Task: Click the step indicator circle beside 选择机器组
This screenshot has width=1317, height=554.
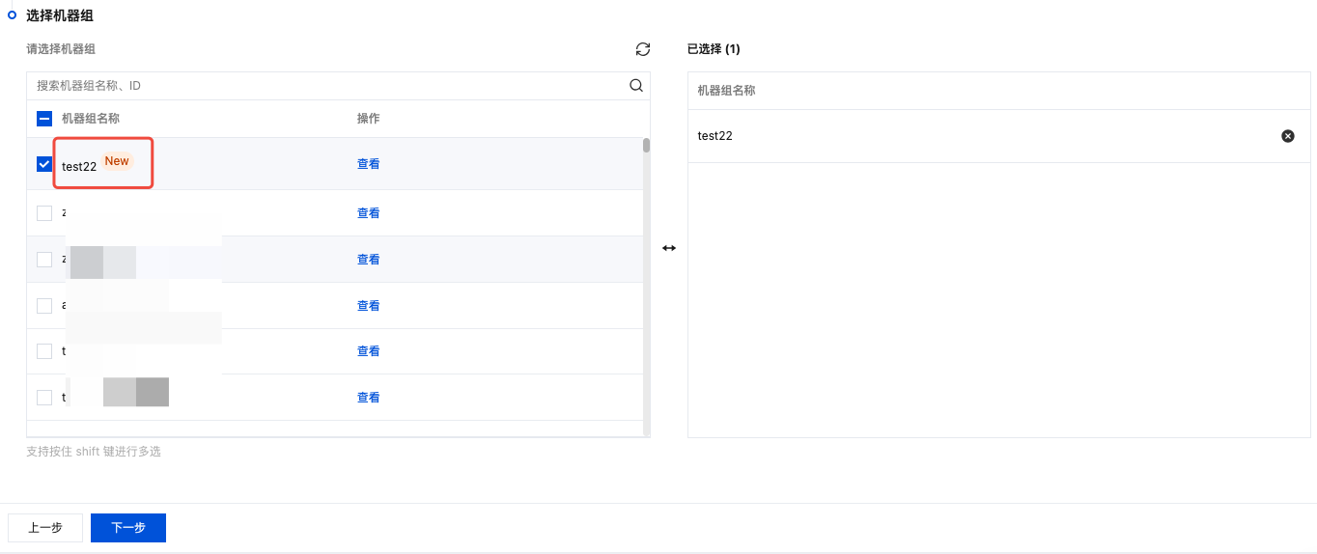Action: point(13,15)
